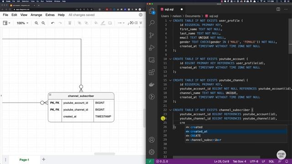This screenshot has width=292, height=164.
Task: Open VS Code editor more actions ellipsis
Action: point(286,9)
